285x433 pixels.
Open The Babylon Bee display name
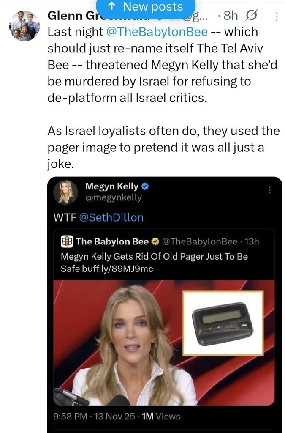tap(112, 241)
